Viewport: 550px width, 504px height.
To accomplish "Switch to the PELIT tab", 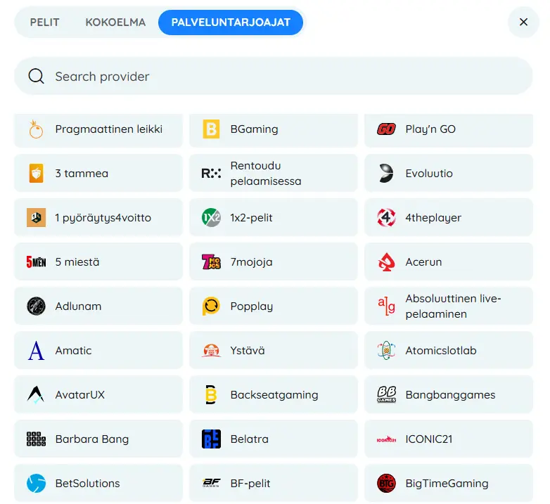I will 44,22.
